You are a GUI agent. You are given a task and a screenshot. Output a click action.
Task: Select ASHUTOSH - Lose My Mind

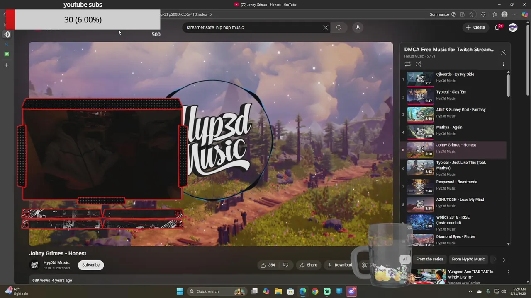click(453, 204)
